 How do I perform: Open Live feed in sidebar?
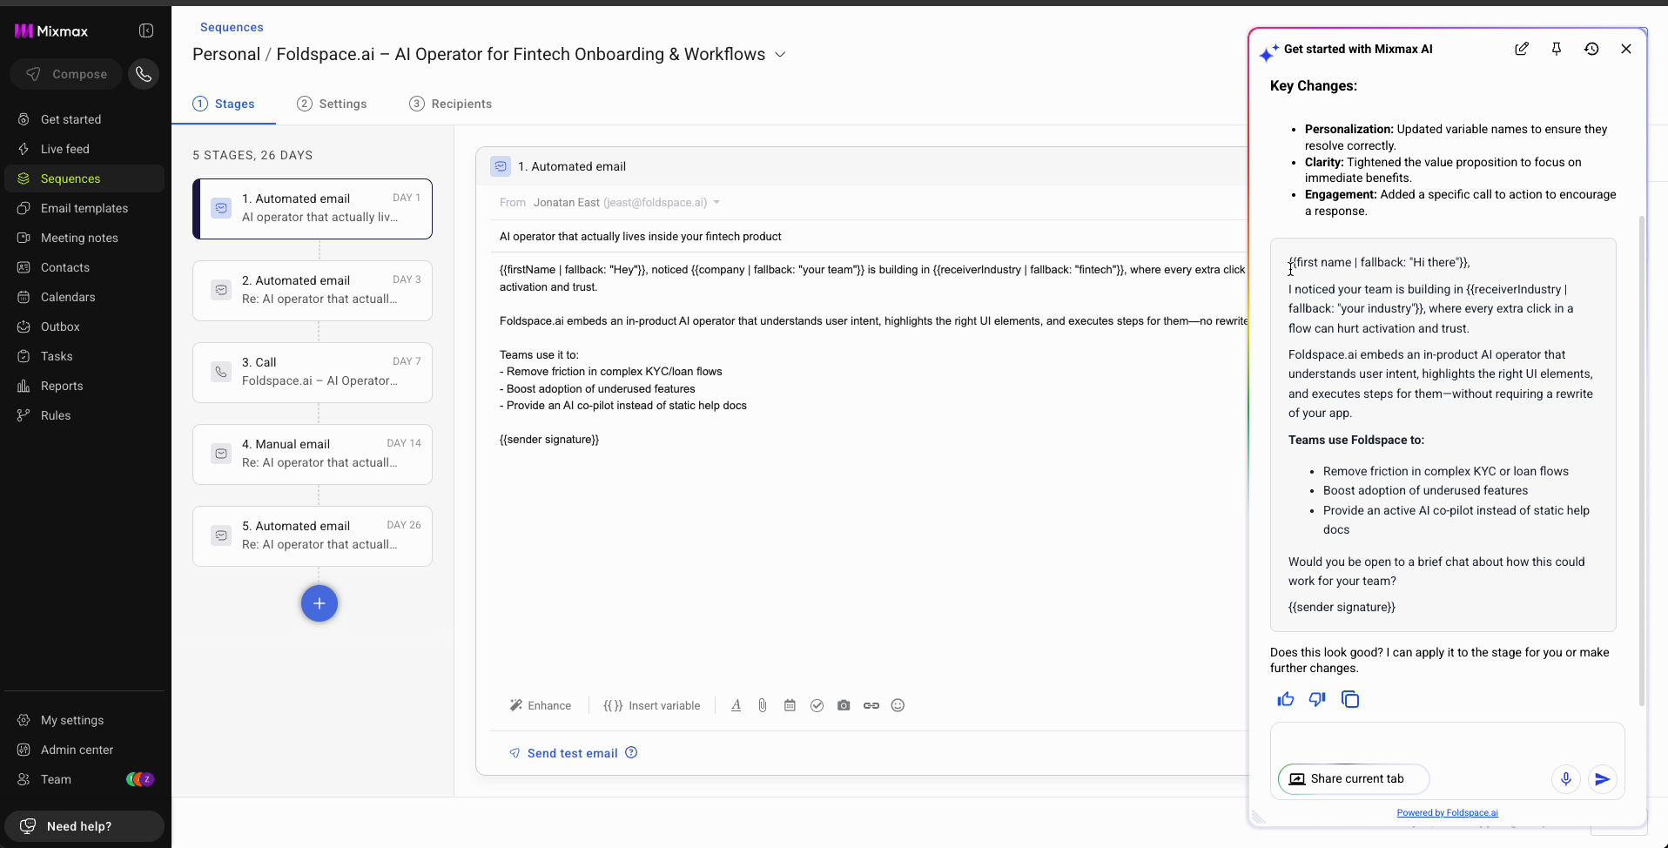(x=84, y=149)
